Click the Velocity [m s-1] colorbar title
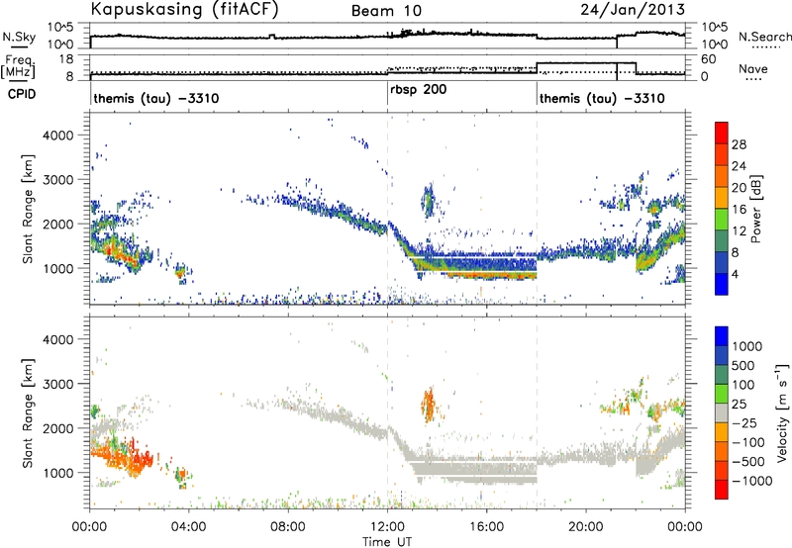This screenshot has width=792, height=548. click(x=782, y=412)
